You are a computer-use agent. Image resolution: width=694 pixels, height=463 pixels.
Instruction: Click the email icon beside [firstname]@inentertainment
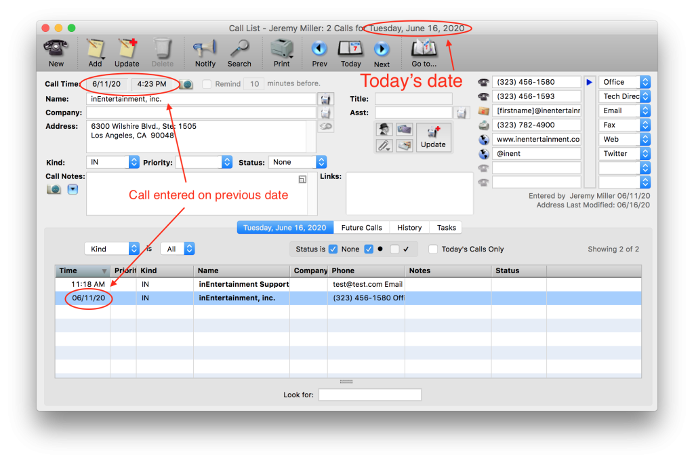483,110
